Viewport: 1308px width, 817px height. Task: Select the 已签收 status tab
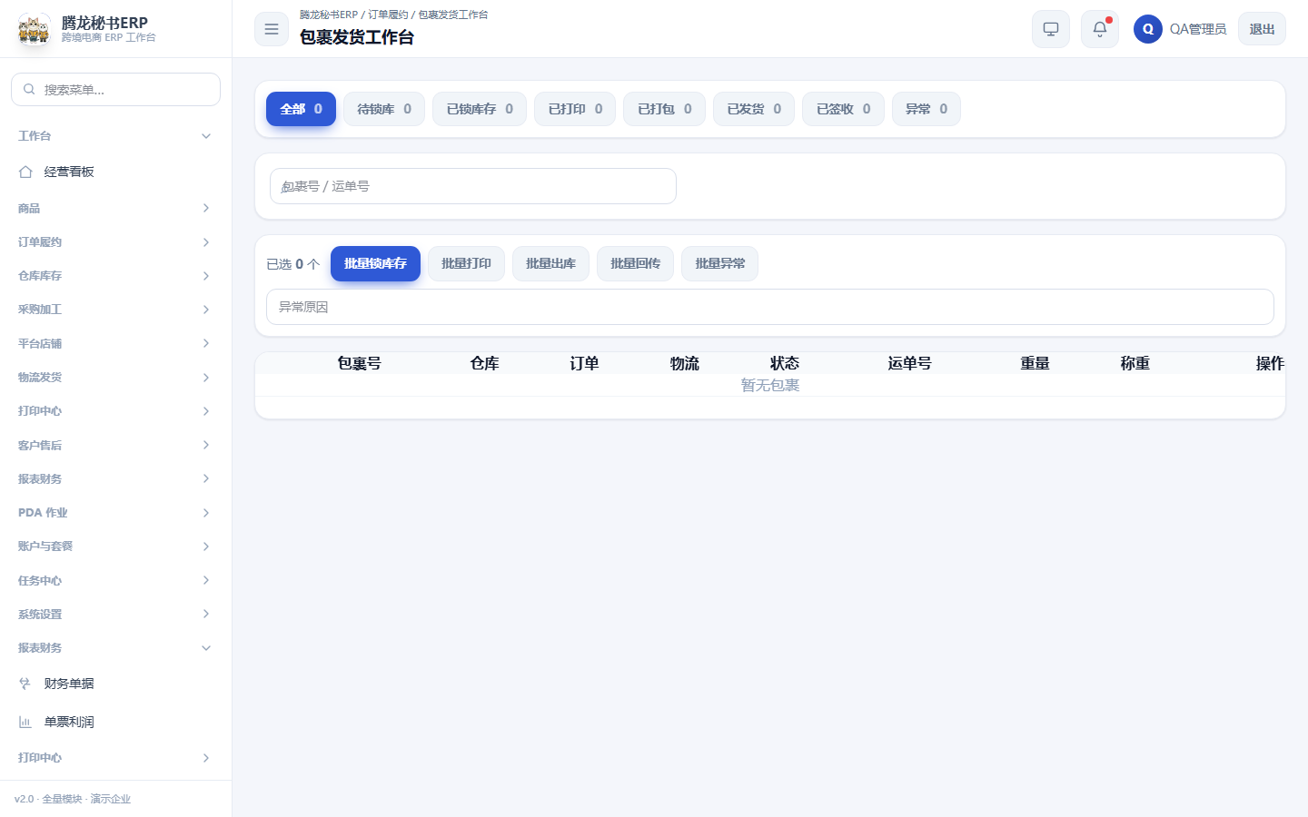pyautogui.click(x=843, y=109)
